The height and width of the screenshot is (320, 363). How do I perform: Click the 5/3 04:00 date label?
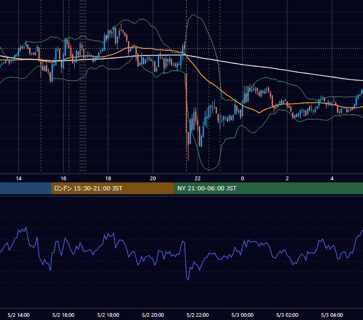click(332, 315)
